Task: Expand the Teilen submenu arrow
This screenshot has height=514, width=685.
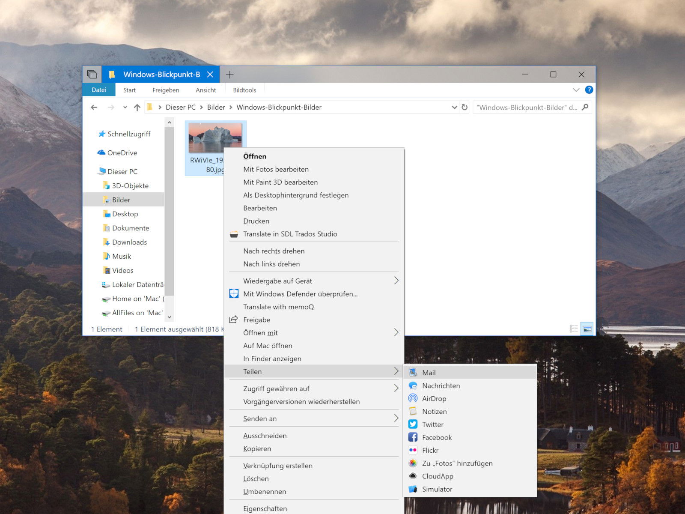Action: 396,371
